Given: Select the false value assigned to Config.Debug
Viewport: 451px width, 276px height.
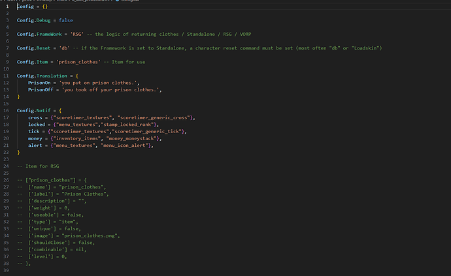Looking at the screenshot, I should coord(66,20).
